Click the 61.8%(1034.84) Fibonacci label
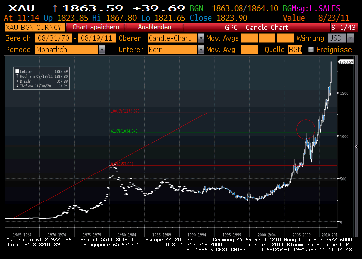 124,131
